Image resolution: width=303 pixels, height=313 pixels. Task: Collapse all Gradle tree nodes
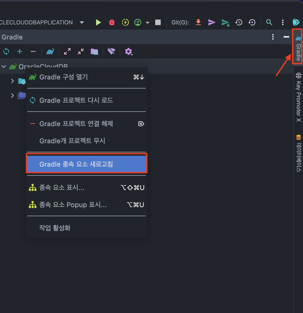click(x=81, y=51)
